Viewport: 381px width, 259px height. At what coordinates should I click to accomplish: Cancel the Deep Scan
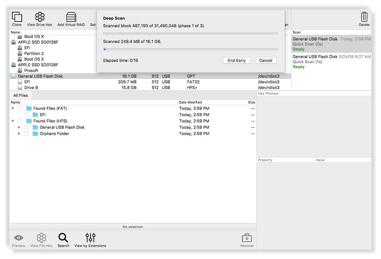[265, 60]
